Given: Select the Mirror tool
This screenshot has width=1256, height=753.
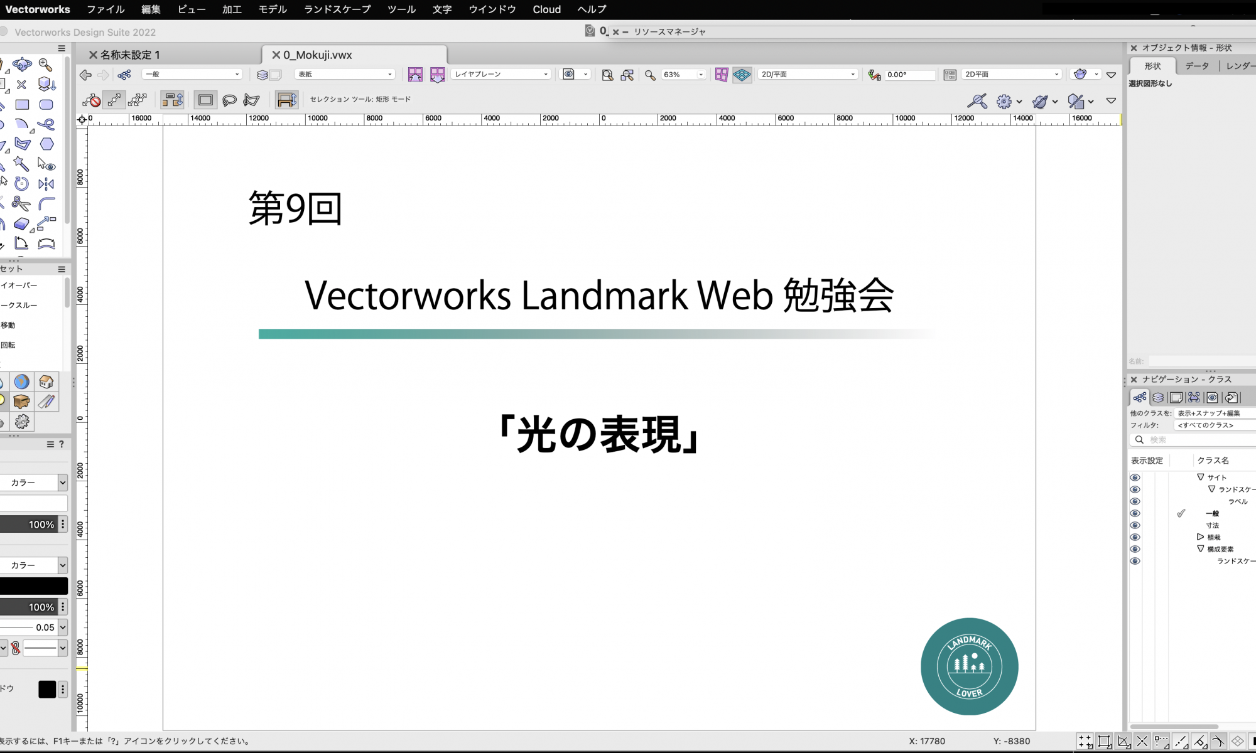Looking at the screenshot, I should click(x=46, y=184).
